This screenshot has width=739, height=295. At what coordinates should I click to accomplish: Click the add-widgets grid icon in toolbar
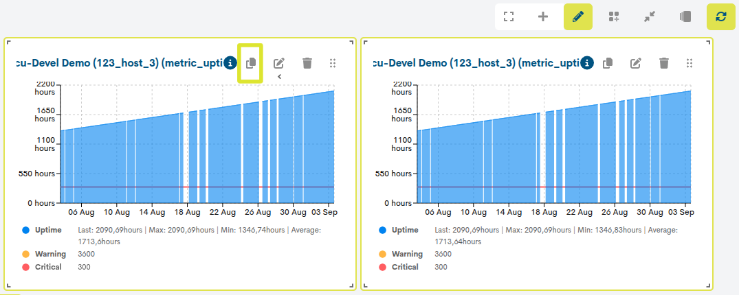(x=614, y=17)
